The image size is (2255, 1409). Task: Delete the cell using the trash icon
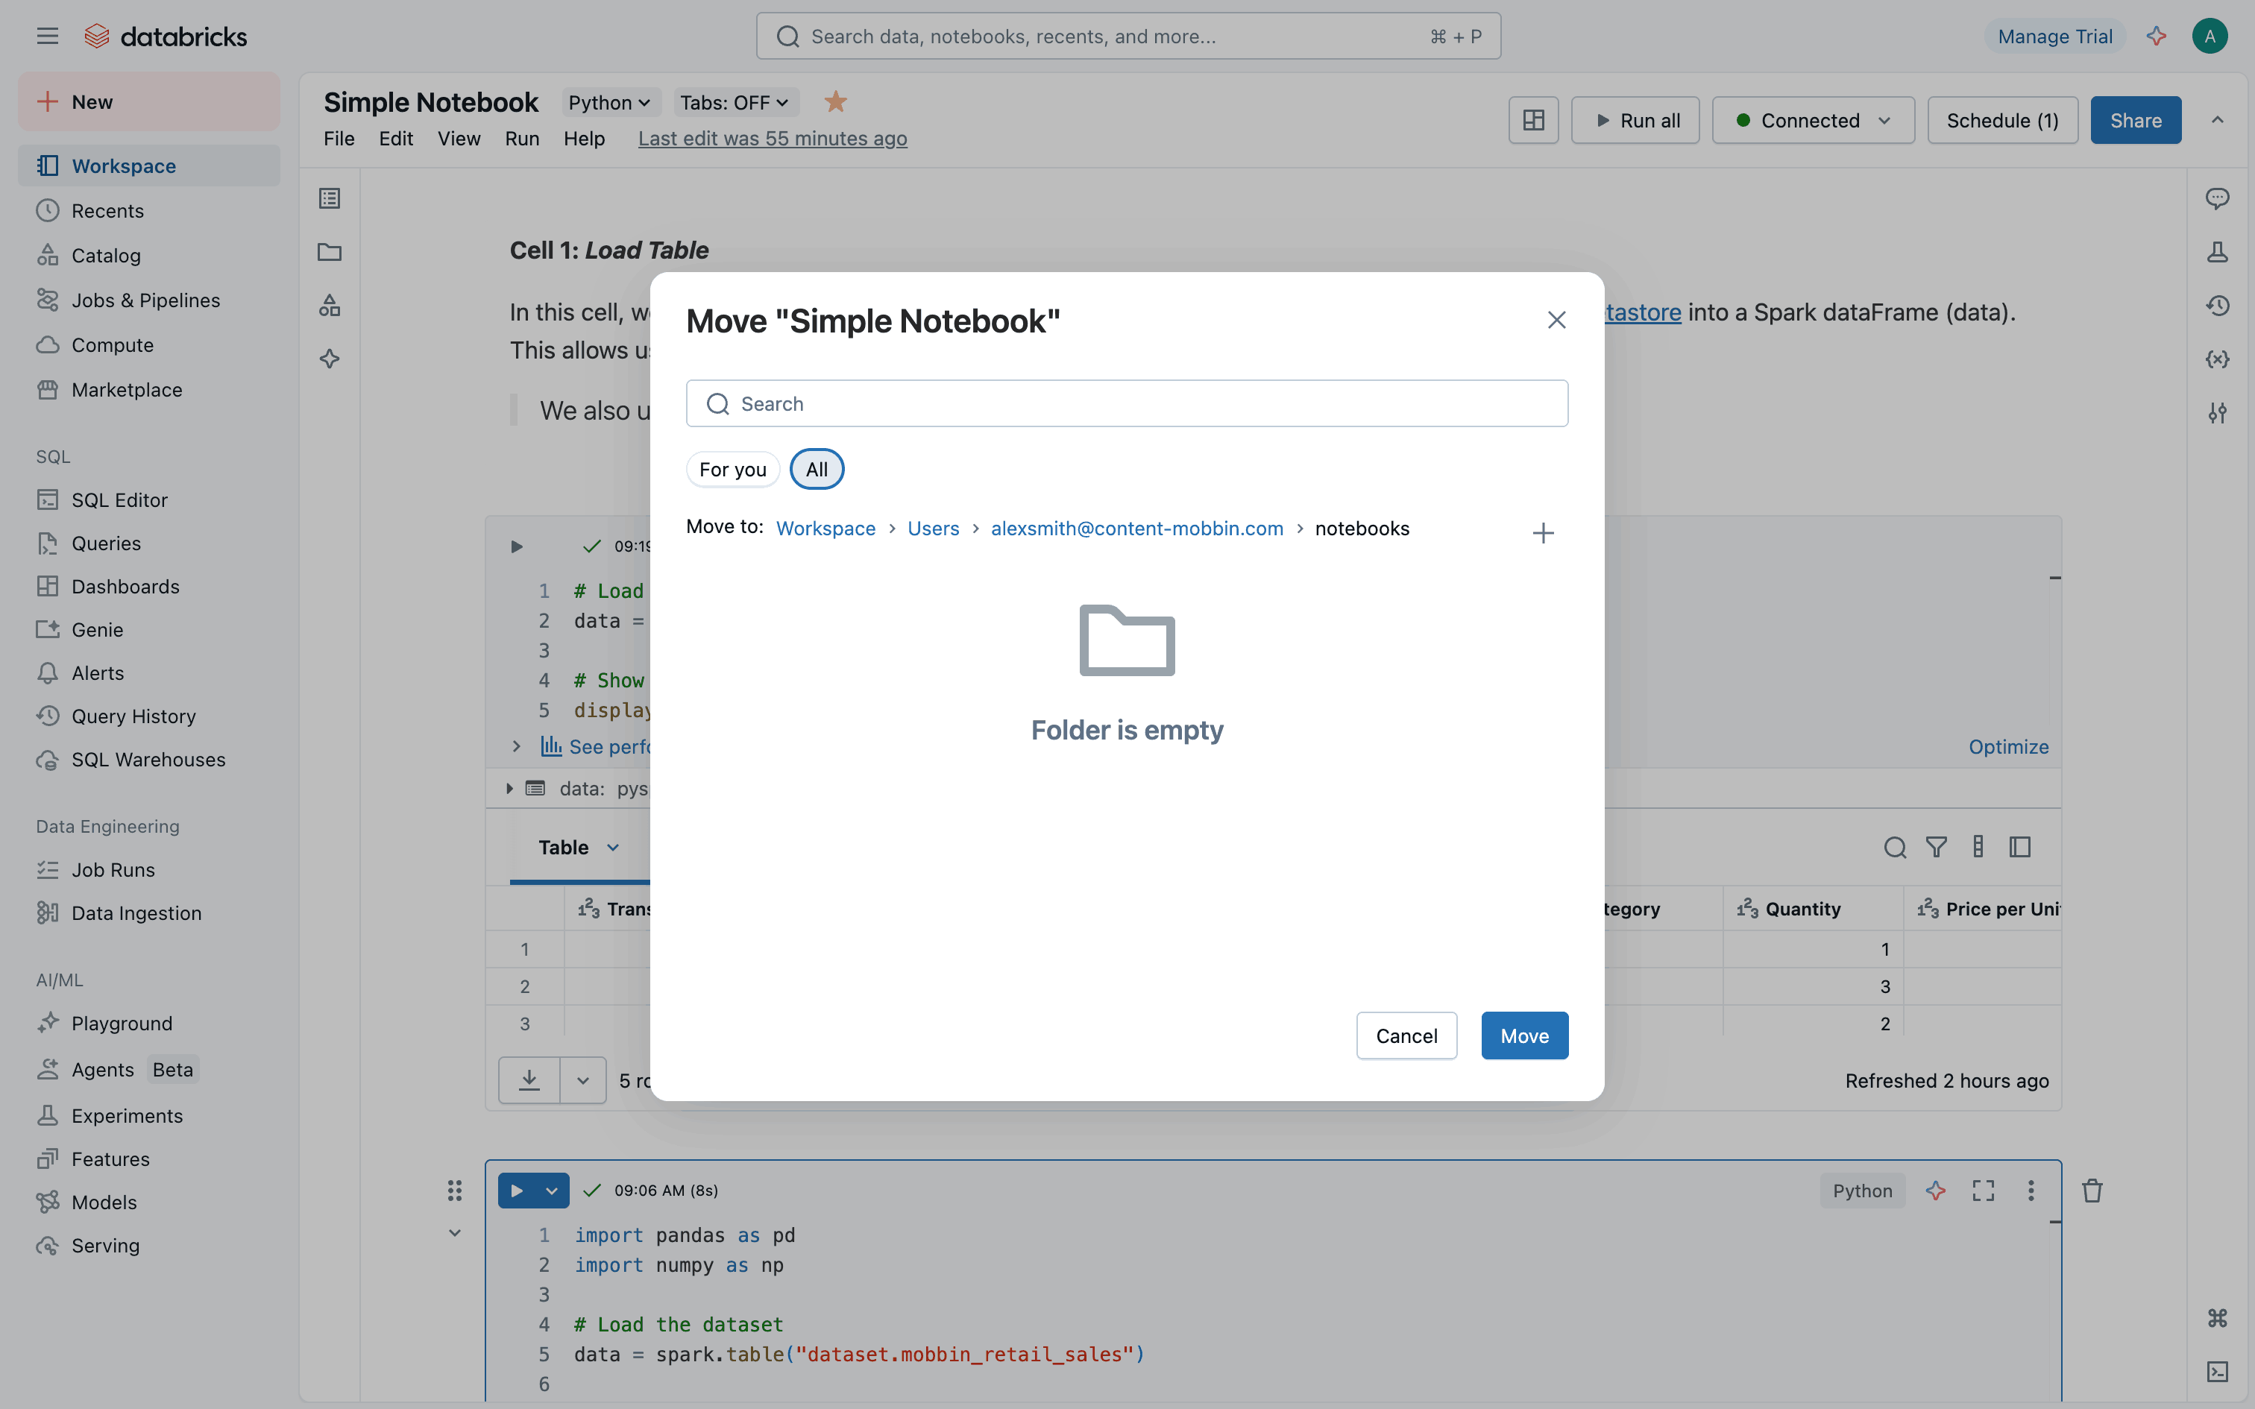(x=2092, y=1191)
